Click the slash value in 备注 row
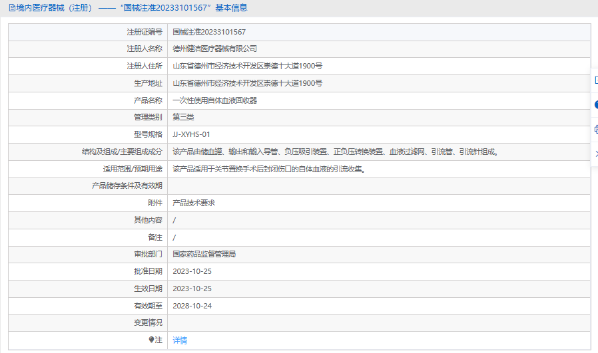Viewport: 598px width, 353px height. tap(174, 237)
